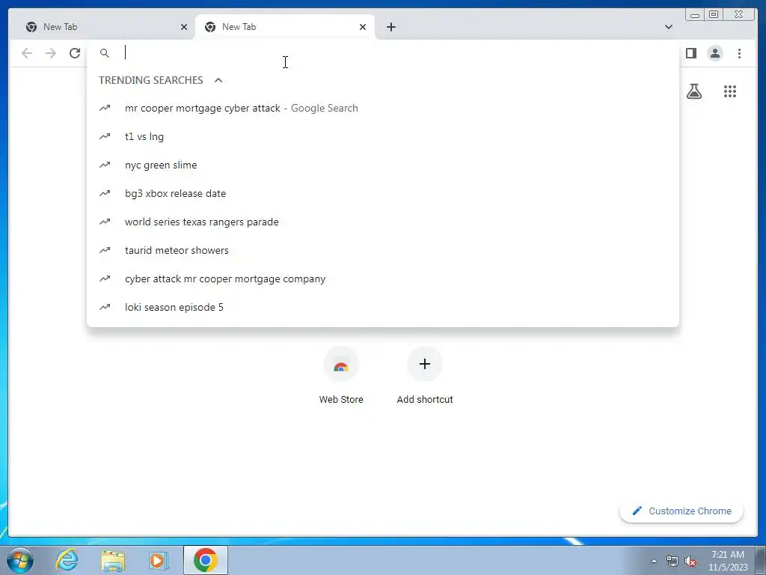Viewport: 766px width, 575px height.
Task: Click the browser forward arrow
Action: [x=51, y=53]
